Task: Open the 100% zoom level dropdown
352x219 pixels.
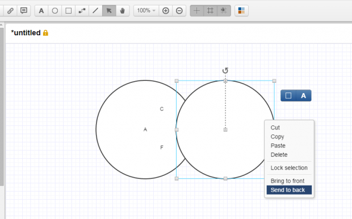Action: pyautogui.click(x=146, y=11)
